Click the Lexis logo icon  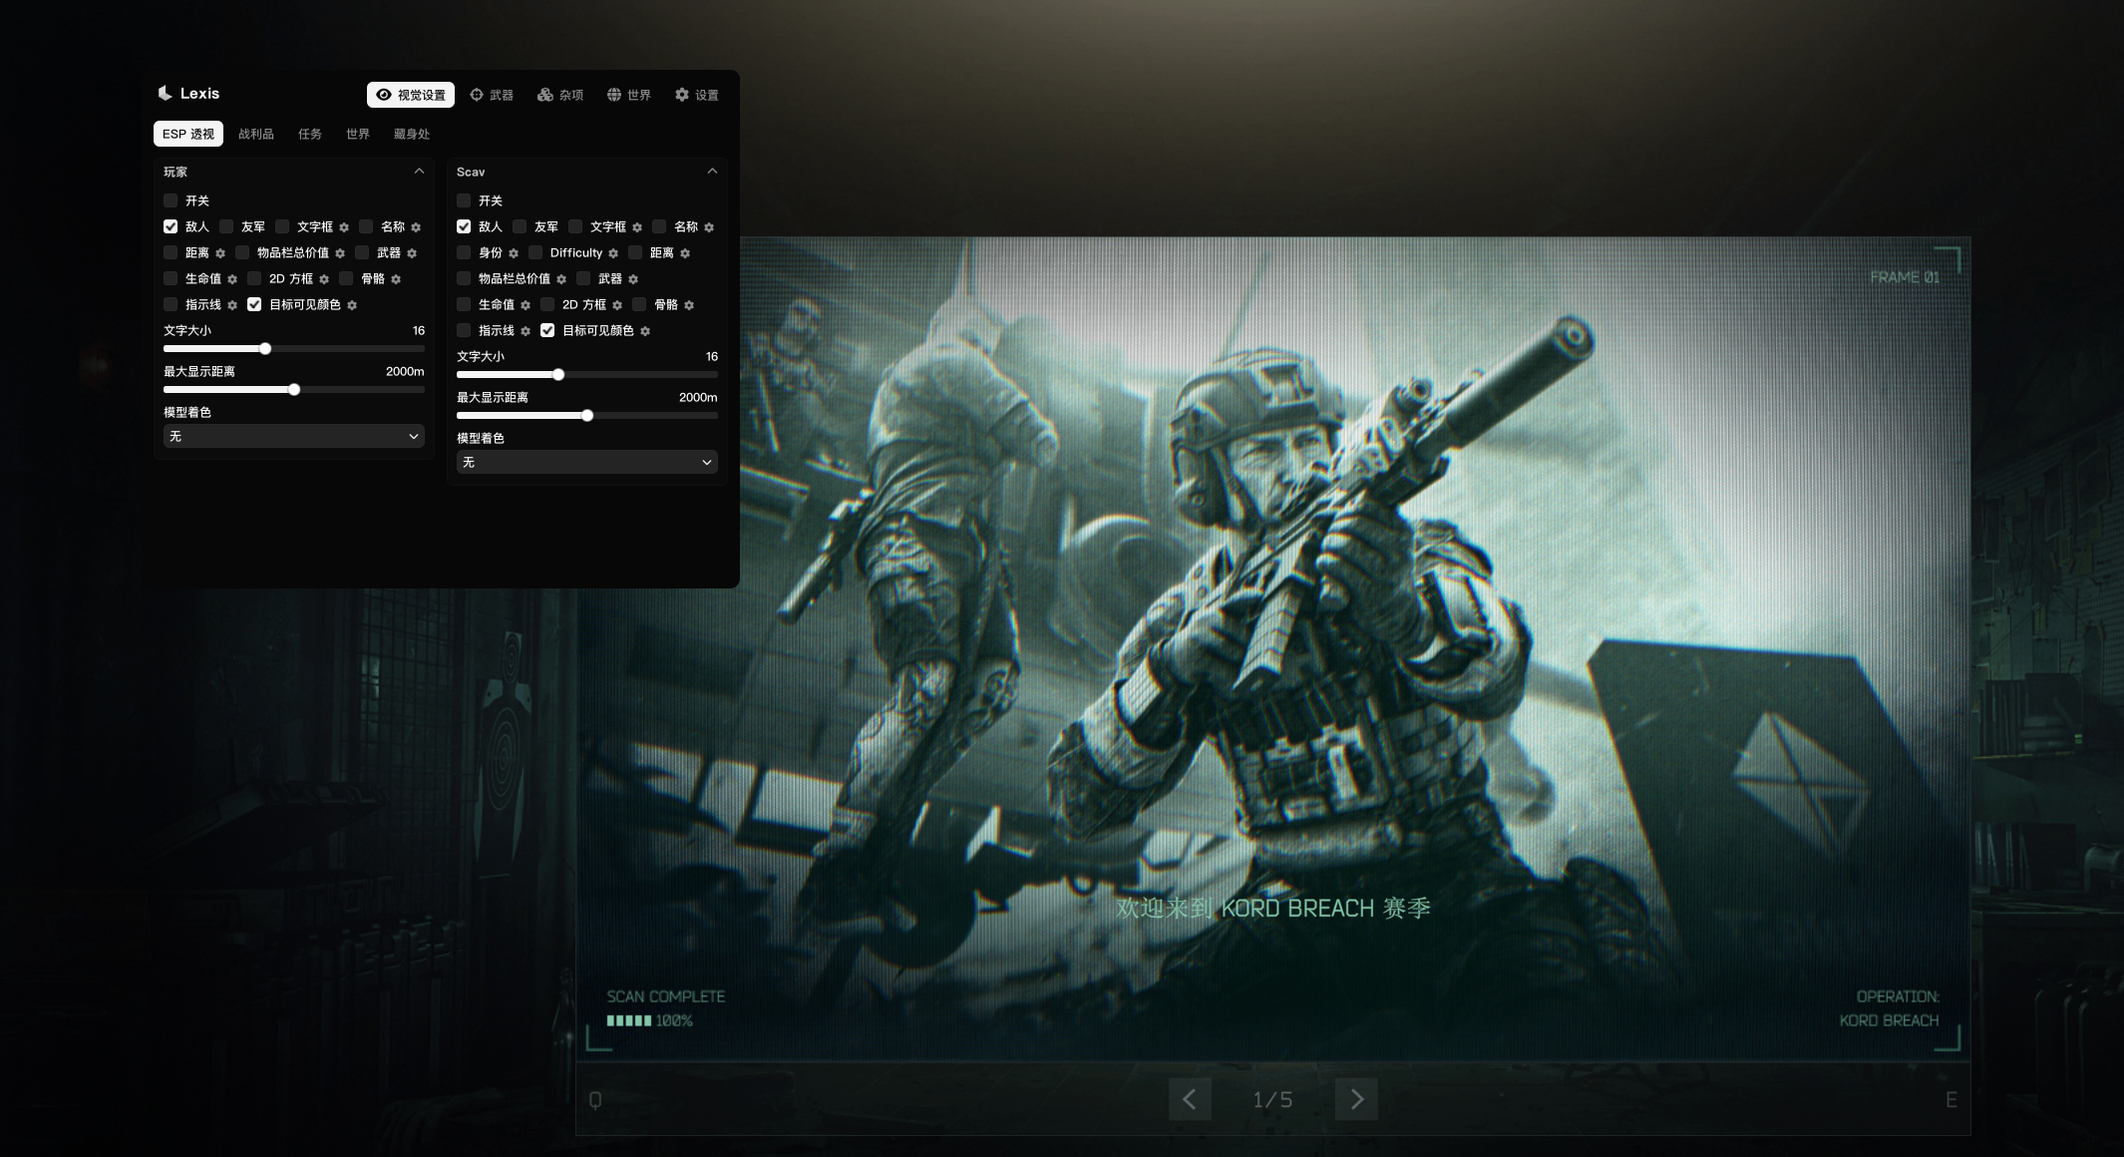click(x=165, y=93)
